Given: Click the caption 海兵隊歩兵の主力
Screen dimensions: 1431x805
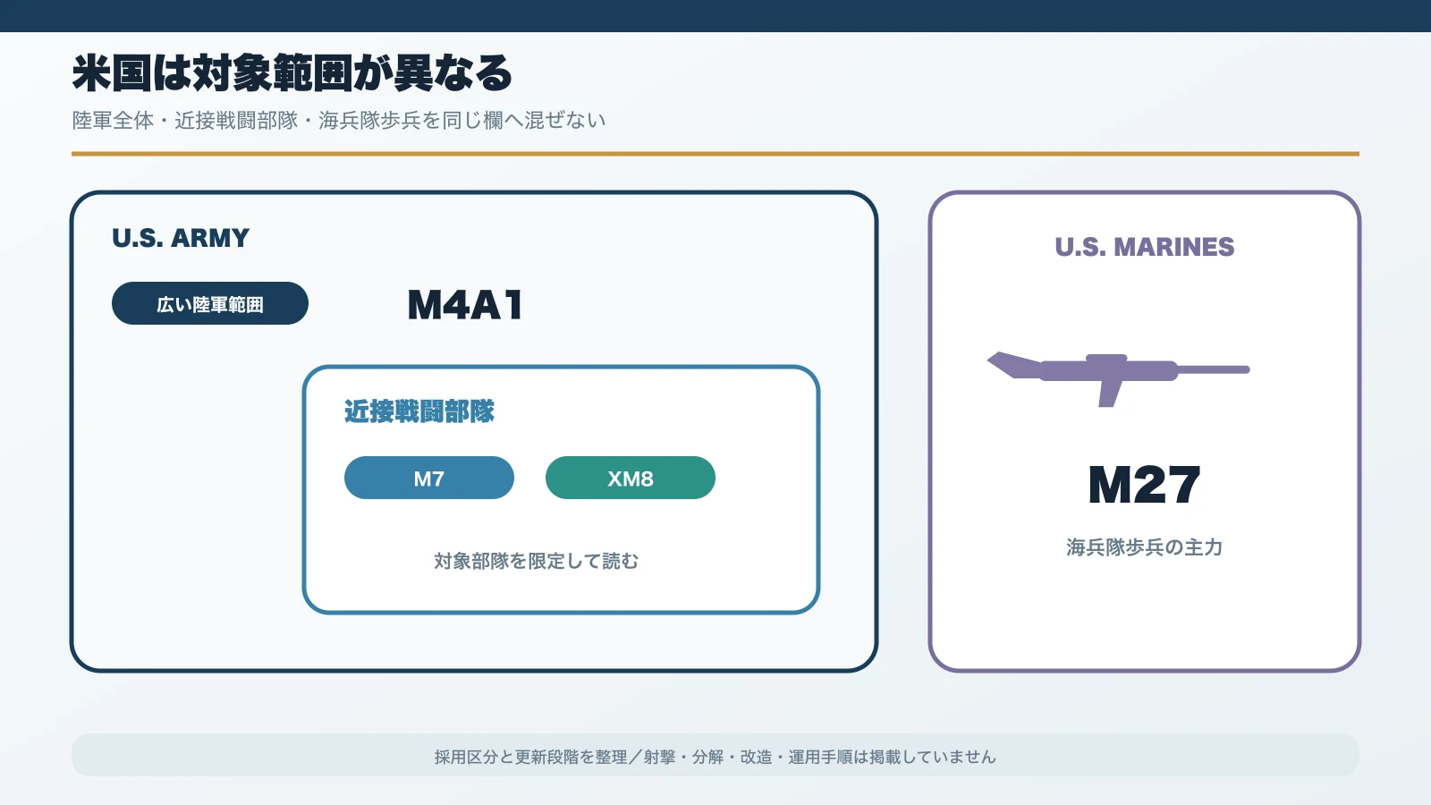Looking at the screenshot, I should pos(1145,547).
